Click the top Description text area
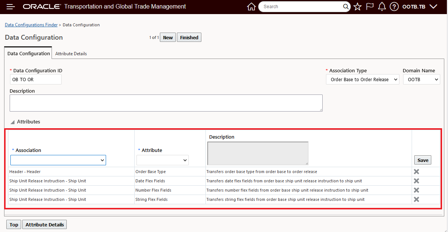 pyautogui.click(x=166, y=103)
